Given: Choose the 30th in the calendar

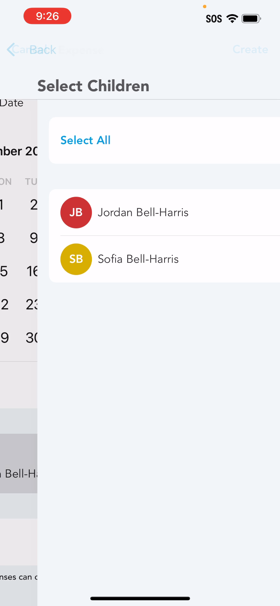Looking at the screenshot, I should pyautogui.click(x=32, y=338).
